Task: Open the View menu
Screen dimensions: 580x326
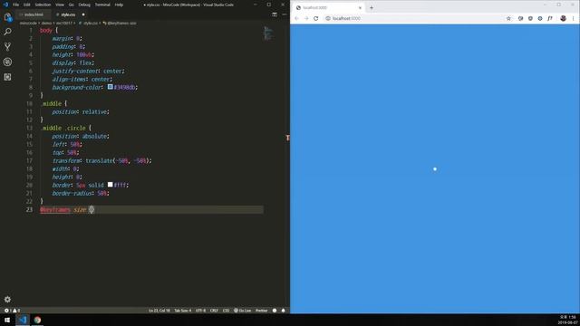Action: tap(60, 5)
